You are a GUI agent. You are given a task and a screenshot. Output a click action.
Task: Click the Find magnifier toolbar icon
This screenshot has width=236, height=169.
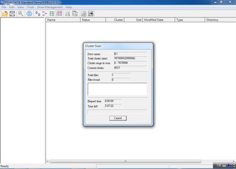point(20,14)
